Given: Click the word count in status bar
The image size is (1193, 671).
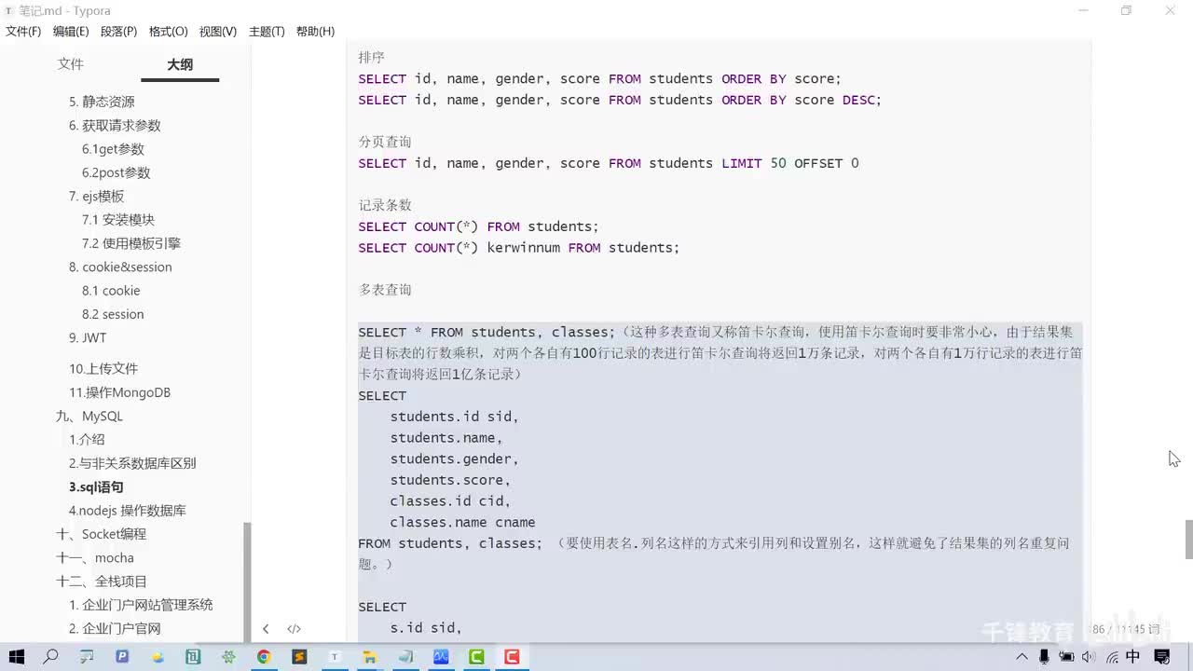Looking at the screenshot, I should (x=1126, y=629).
